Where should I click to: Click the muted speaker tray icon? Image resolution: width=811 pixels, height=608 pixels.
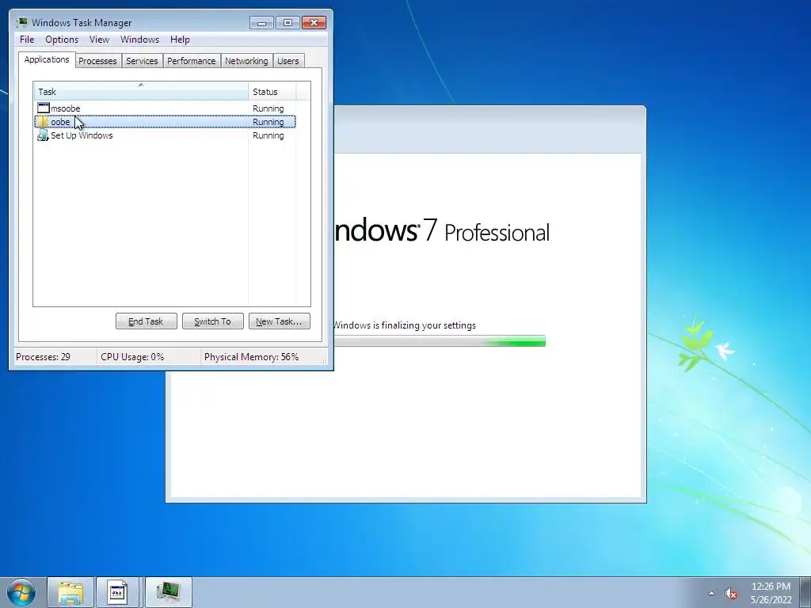pyautogui.click(x=731, y=594)
